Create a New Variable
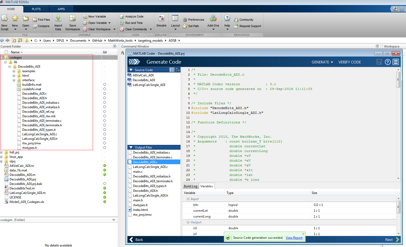 (x=95, y=16)
